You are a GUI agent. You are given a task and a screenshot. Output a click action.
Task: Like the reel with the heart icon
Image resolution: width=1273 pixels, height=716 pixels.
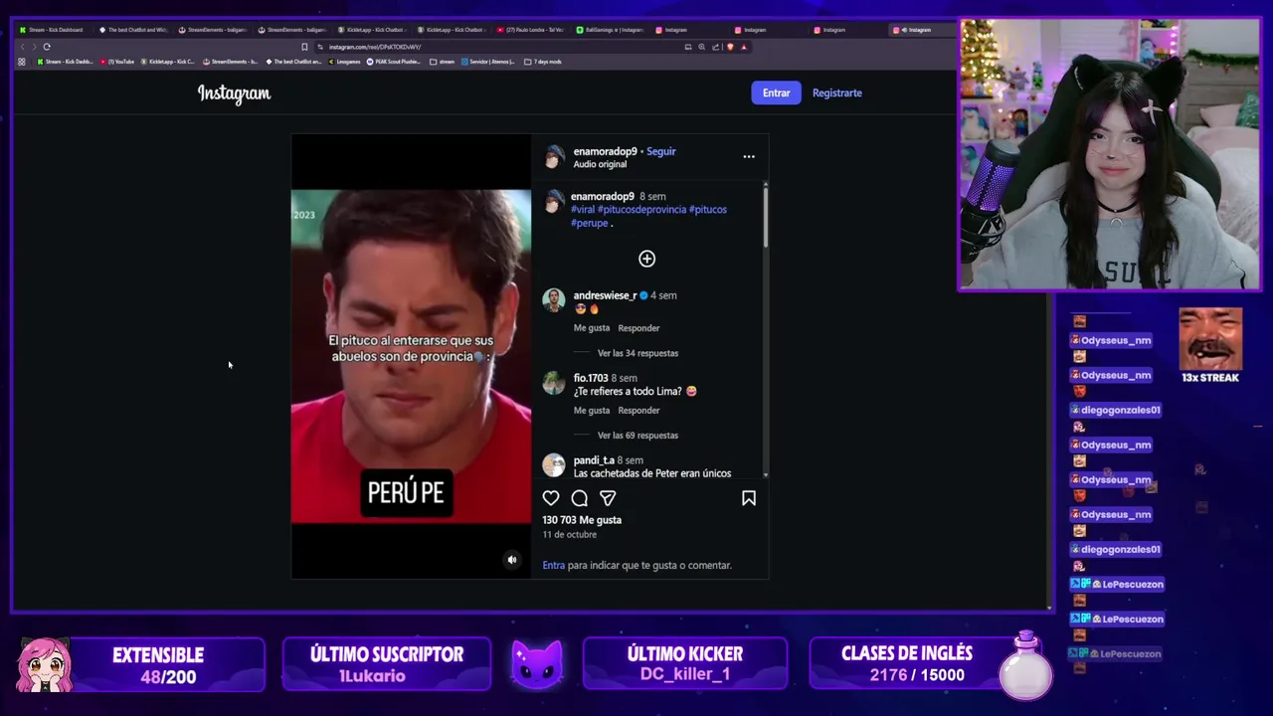(x=551, y=498)
